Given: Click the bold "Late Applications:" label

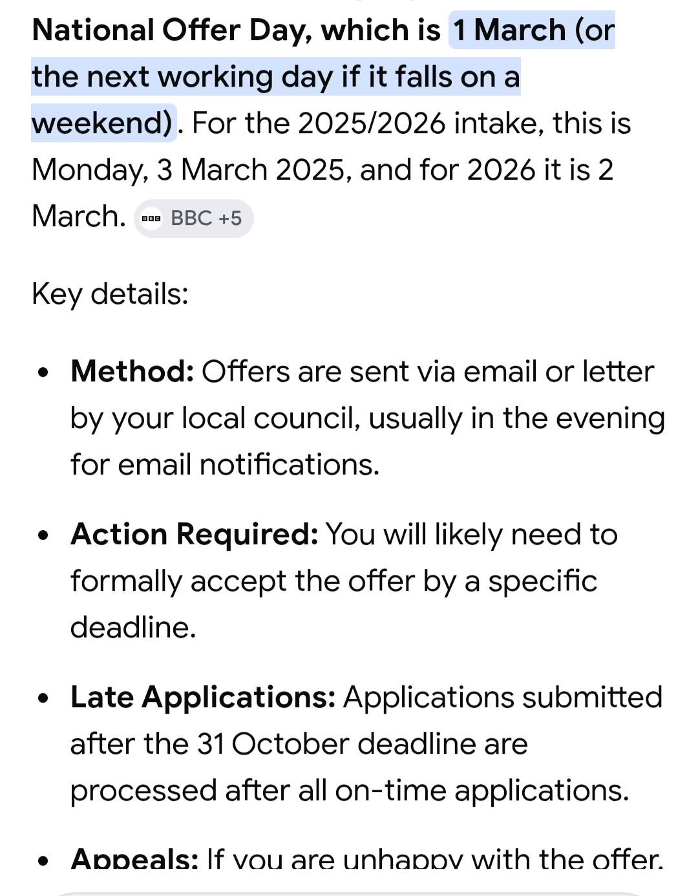Looking at the screenshot, I should 203,698.
